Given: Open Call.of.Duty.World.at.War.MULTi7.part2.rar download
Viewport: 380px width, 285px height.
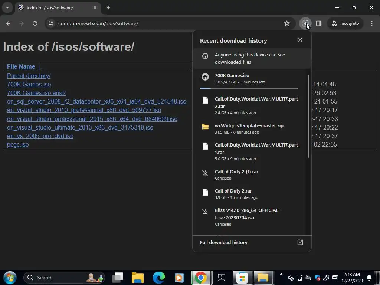Looking at the screenshot, I should click(251, 106).
